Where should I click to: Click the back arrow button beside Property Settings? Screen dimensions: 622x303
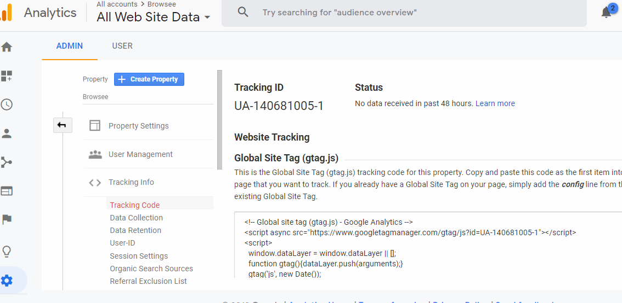pos(63,125)
